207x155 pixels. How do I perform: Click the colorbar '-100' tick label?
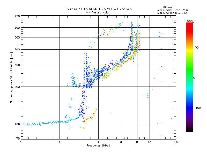click(x=197, y=108)
